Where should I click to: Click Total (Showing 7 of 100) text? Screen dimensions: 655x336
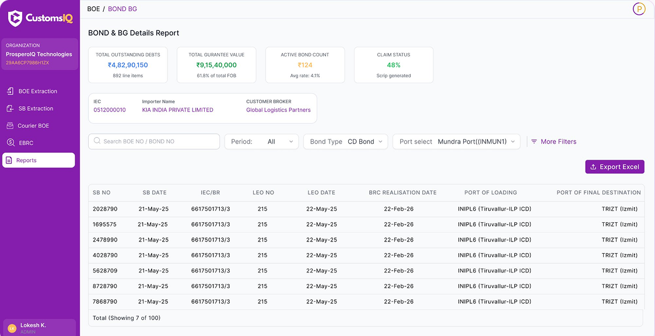point(127,318)
